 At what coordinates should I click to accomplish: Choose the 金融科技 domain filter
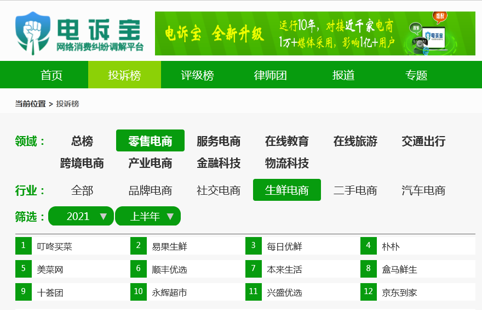pyautogui.click(x=219, y=163)
